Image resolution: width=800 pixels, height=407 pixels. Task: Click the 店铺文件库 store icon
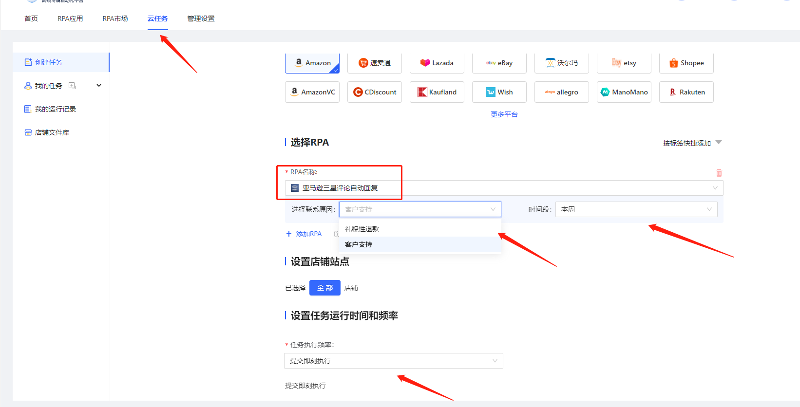pyautogui.click(x=28, y=132)
